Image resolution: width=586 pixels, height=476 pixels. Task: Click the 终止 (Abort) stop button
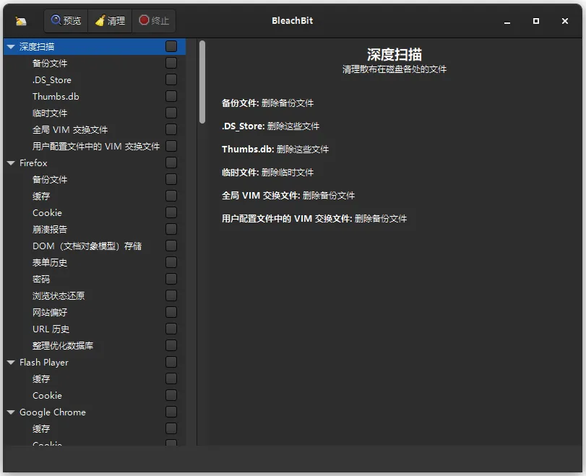point(154,20)
